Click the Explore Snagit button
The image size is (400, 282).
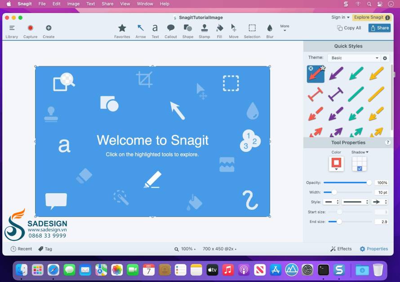point(372,17)
